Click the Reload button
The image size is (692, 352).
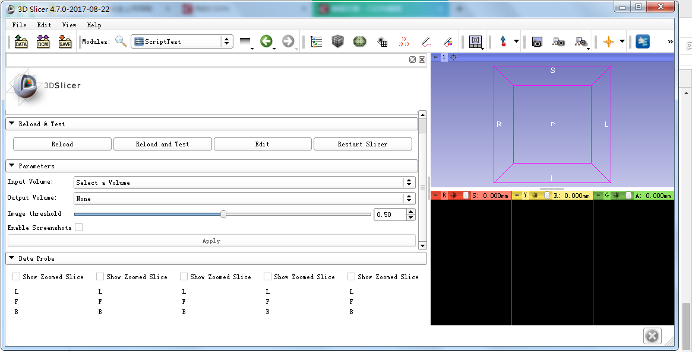pos(62,144)
